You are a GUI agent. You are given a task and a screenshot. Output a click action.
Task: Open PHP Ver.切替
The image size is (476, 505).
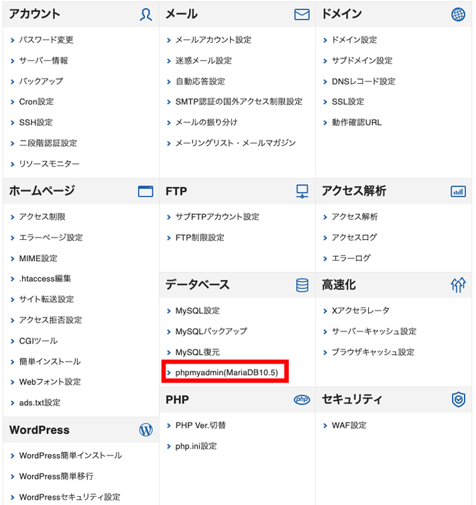click(200, 425)
